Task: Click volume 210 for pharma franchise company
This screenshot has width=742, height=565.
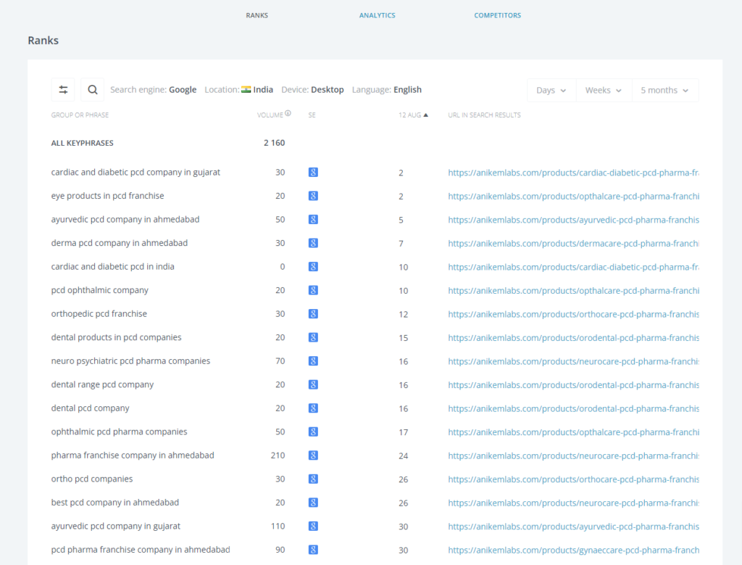Action: pyautogui.click(x=278, y=455)
